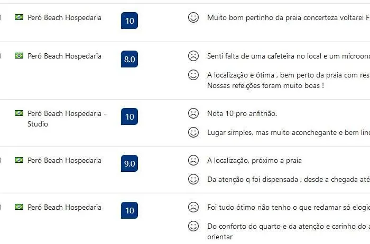The height and width of the screenshot is (244, 370).
Task: Click the sad face beside 'Senti falta de uma cafeteira'
Action: (x=193, y=56)
